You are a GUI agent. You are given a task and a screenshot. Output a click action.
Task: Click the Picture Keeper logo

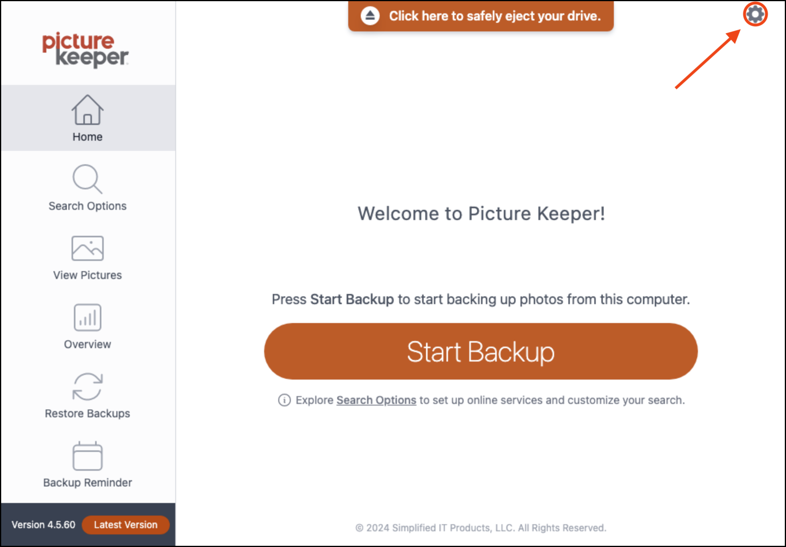pos(85,50)
